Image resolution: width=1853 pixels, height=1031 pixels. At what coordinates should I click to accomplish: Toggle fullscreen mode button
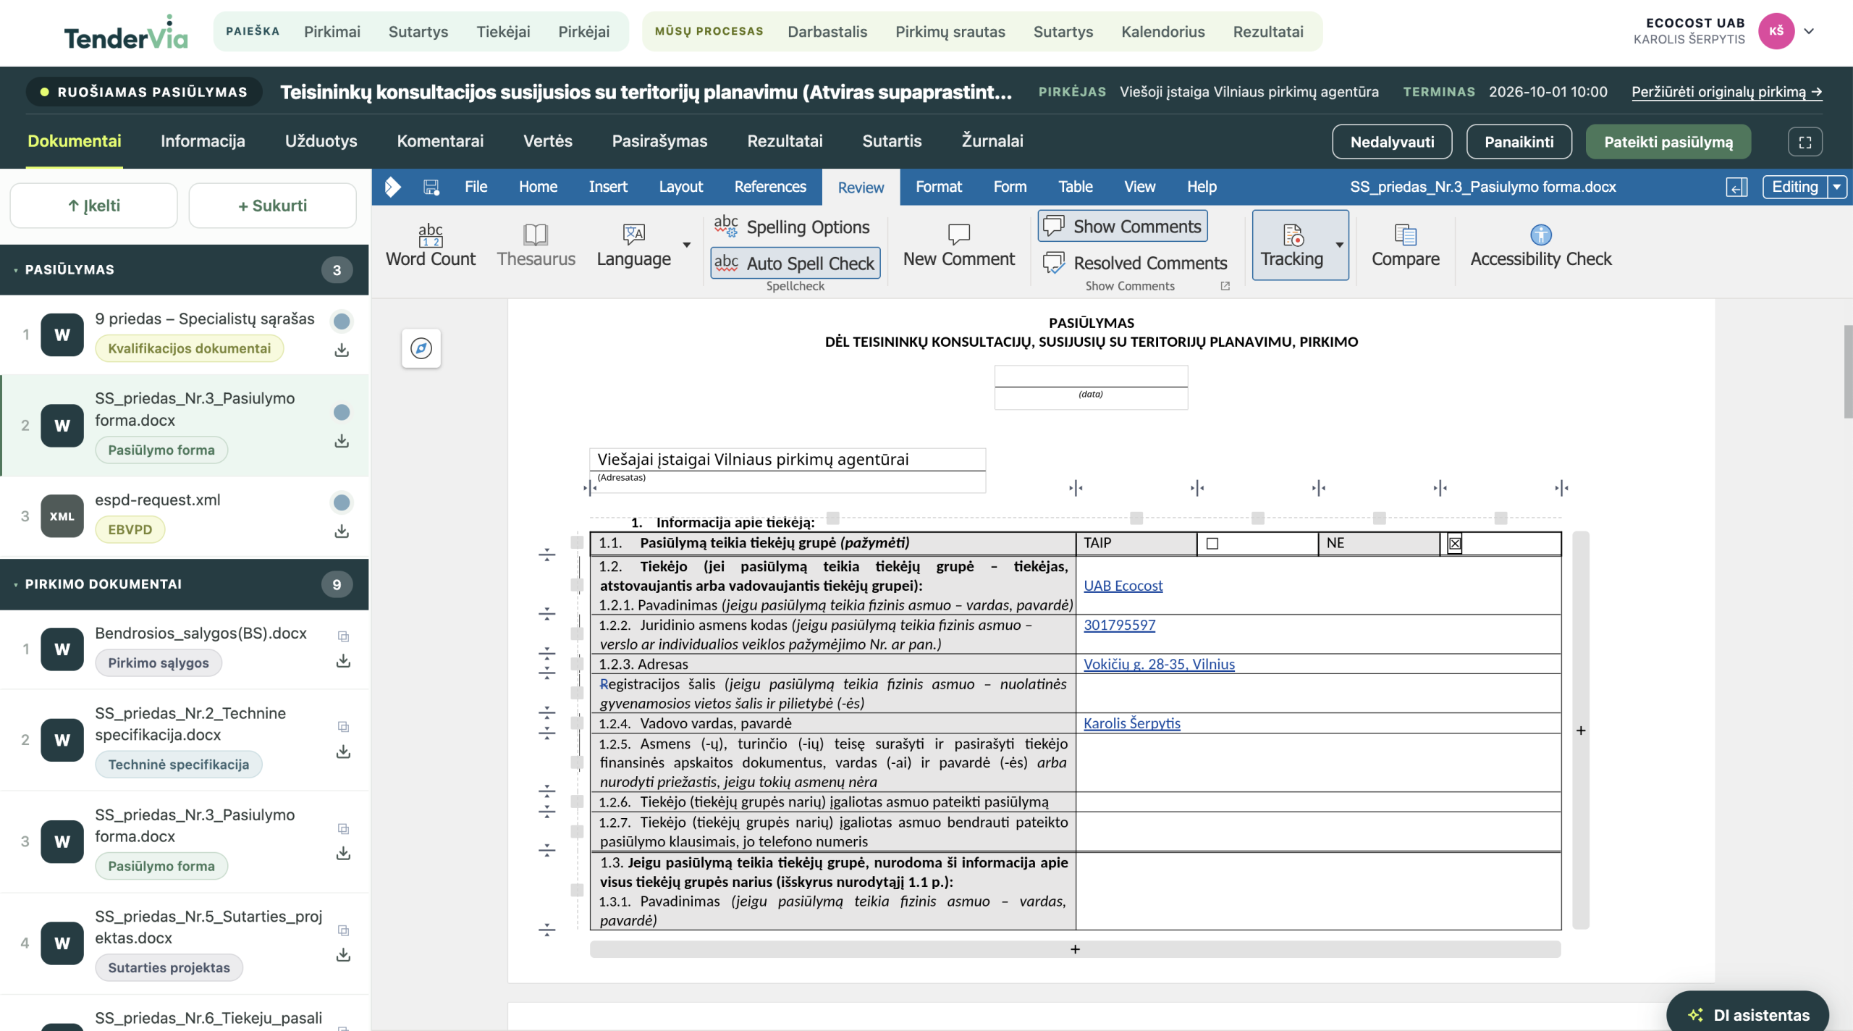coord(1805,142)
